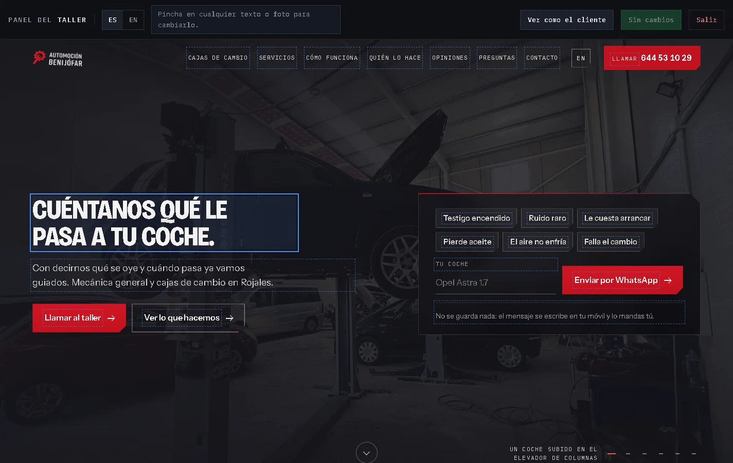Click the Llamar 644 53 10 29 button

[x=652, y=58]
